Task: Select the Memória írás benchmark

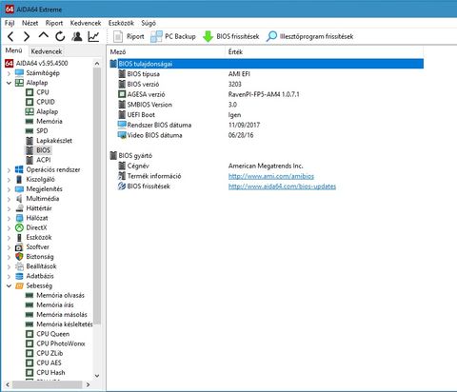Action: tap(50, 305)
